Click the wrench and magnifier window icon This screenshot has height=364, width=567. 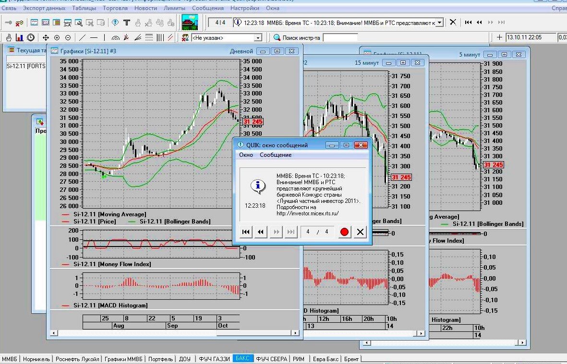[78, 23]
